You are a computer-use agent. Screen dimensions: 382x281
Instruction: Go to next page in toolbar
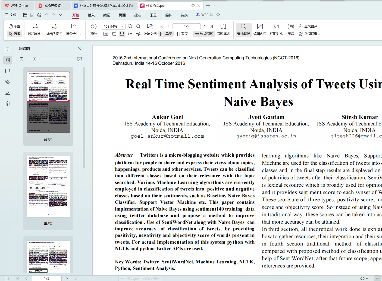[205, 26]
